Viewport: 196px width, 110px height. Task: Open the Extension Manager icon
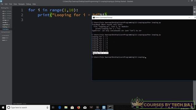pos(194,12)
